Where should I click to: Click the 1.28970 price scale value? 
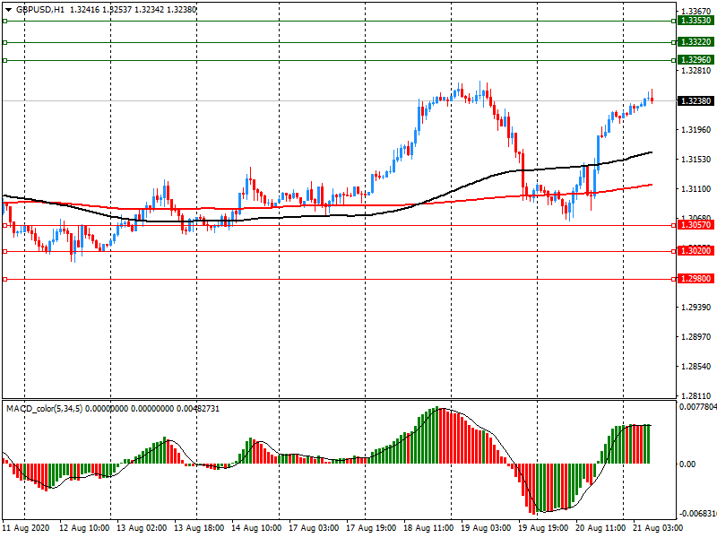click(696, 337)
